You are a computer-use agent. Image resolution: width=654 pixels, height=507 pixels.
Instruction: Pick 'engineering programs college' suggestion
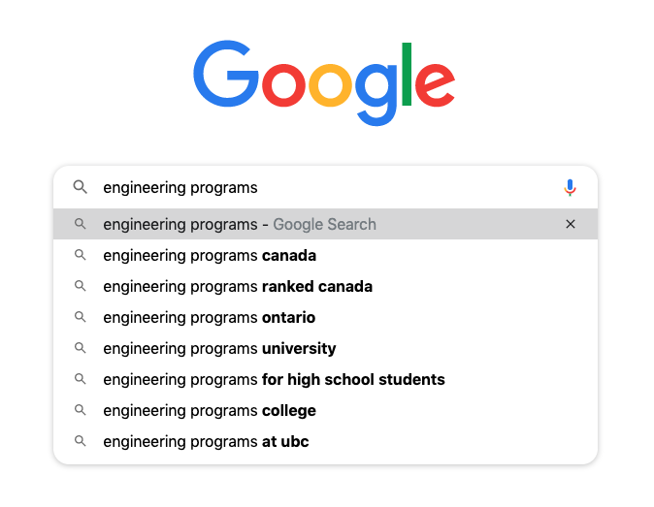325,410
